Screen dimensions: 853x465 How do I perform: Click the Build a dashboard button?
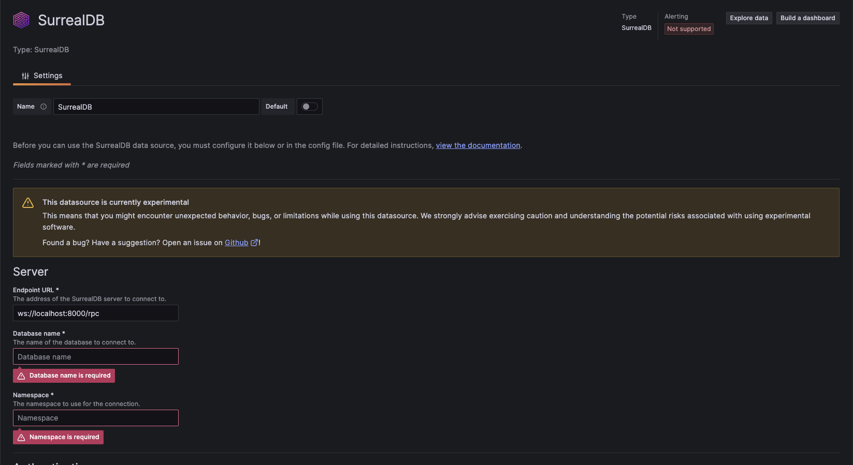807,18
